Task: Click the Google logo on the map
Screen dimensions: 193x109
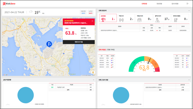Action: (5, 75)
